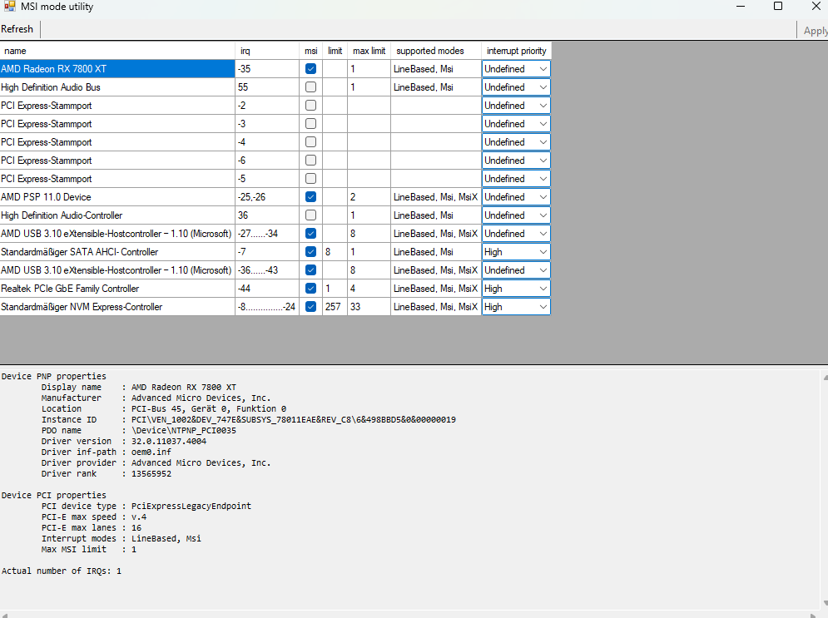
Task: Change High priority dropdown of SATA AHCI-Controller
Action: click(516, 252)
